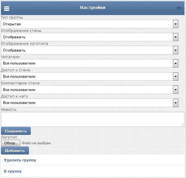Expand the Доступ к стене dropdown arrow
This screenshot has height=178, width=186.
[175, 77]
